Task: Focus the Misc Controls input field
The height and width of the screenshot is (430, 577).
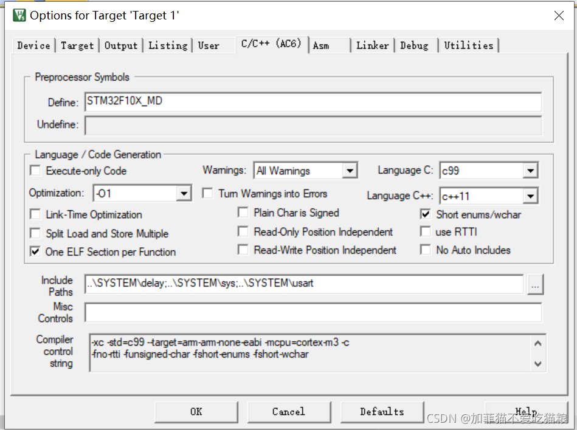Action: point(313,312)
